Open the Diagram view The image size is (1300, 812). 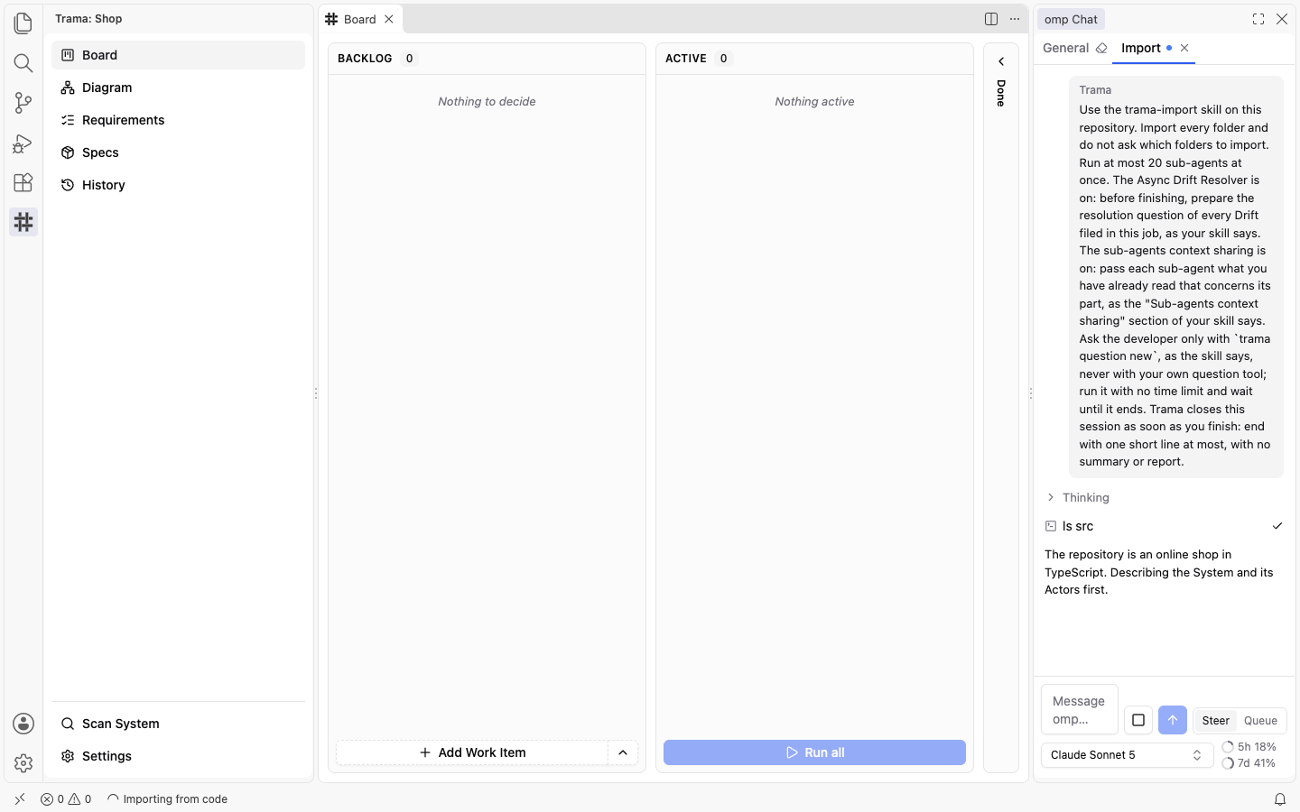click(x=179, y=88)
